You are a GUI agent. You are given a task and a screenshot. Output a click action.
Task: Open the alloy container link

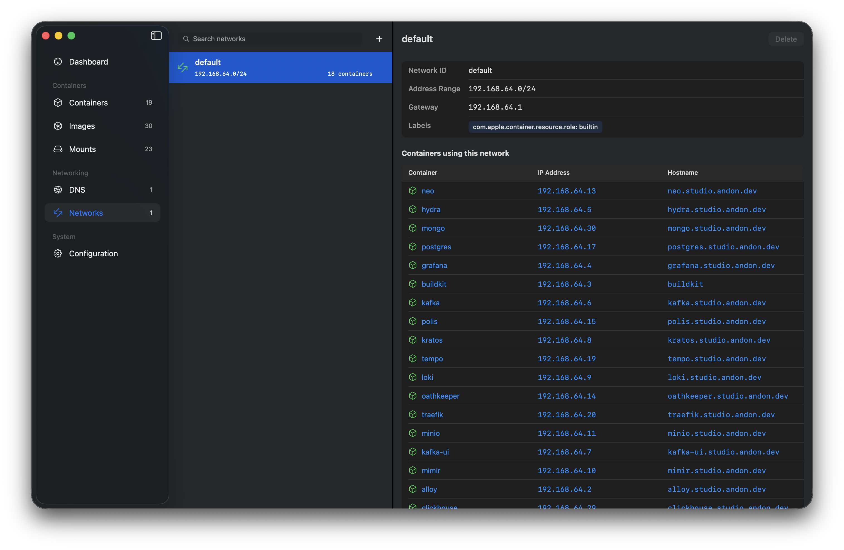coord(429,489)
